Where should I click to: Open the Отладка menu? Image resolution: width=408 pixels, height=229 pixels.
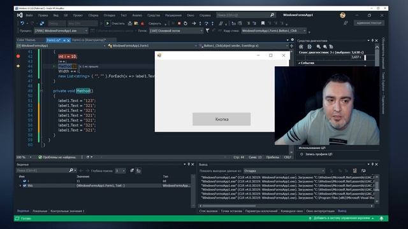(109, 15)
